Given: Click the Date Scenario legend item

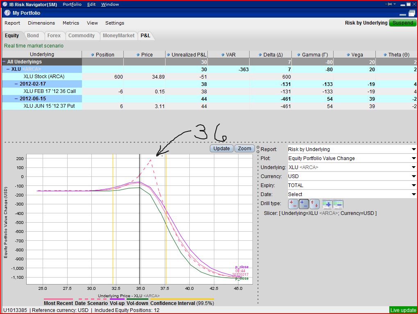Looking at the screenshot, I should tap(91, 302).
